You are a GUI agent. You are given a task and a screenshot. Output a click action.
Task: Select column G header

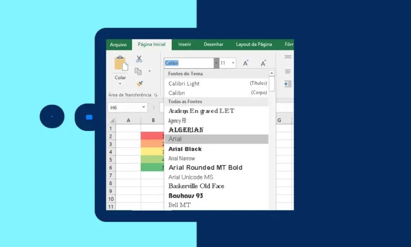279,120
